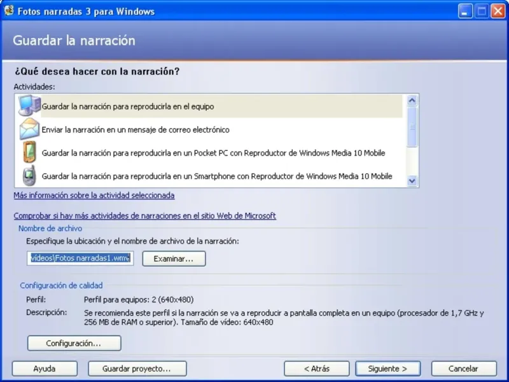Click the Smartphone device icon
Screen dimensions: 509x382
click(29, 176)
